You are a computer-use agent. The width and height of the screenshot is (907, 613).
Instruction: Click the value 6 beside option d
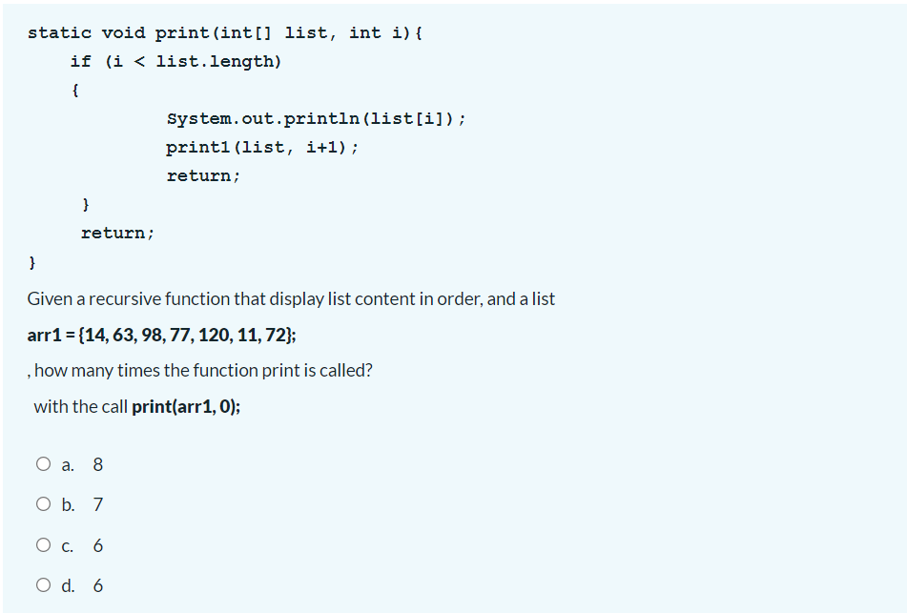(x=97, y=585)
